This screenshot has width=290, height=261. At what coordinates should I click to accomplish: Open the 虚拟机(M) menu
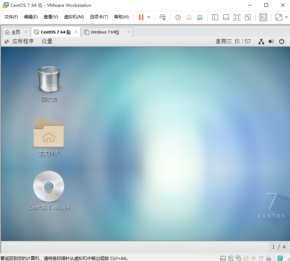point(74,17)
